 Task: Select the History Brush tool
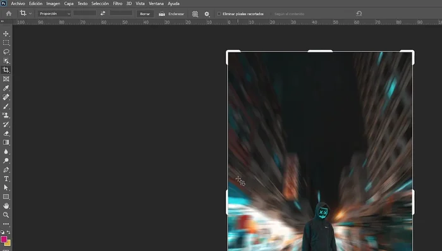pyautogui.click(x=6, y=124)
